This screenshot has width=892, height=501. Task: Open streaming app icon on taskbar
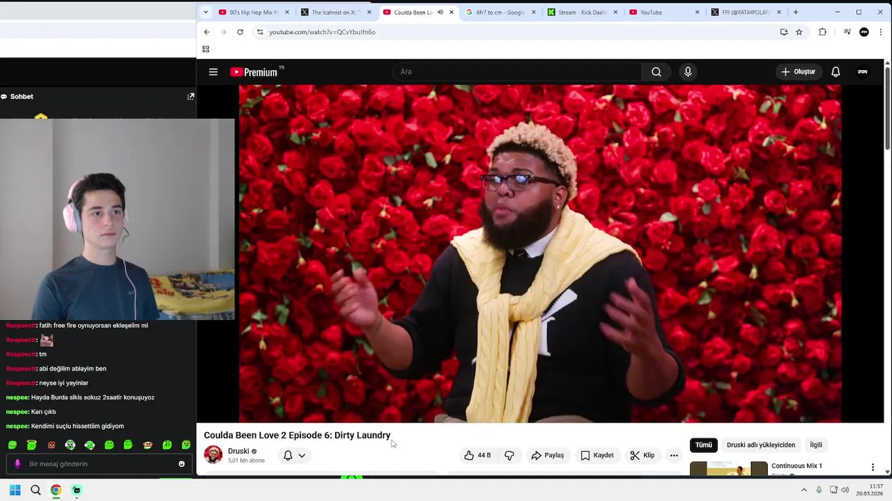point(77,490)
